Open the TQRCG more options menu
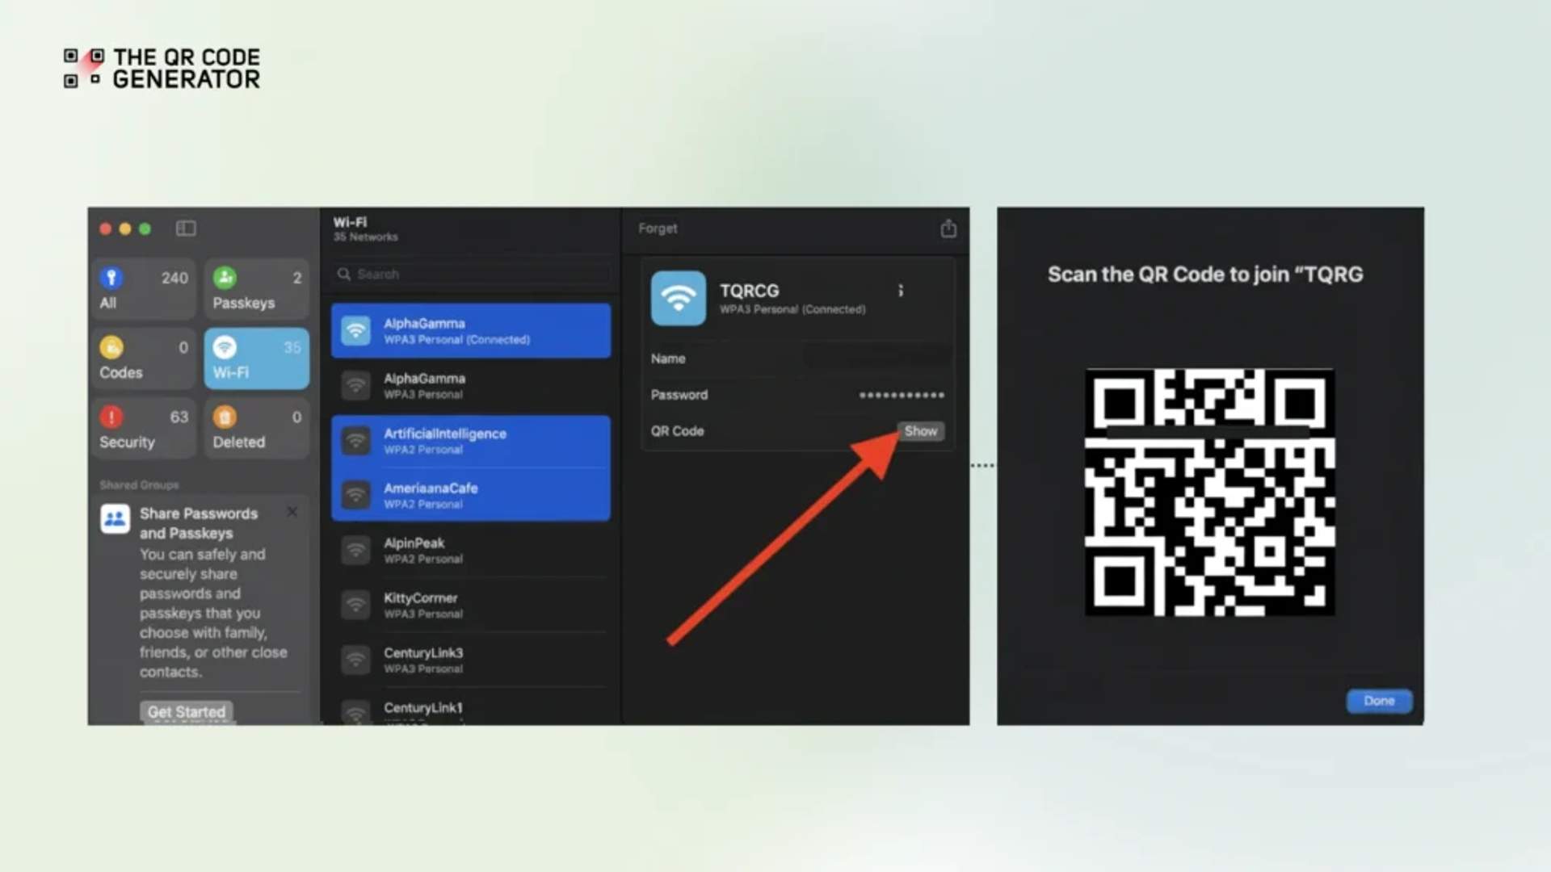 [x=901, y=291]
